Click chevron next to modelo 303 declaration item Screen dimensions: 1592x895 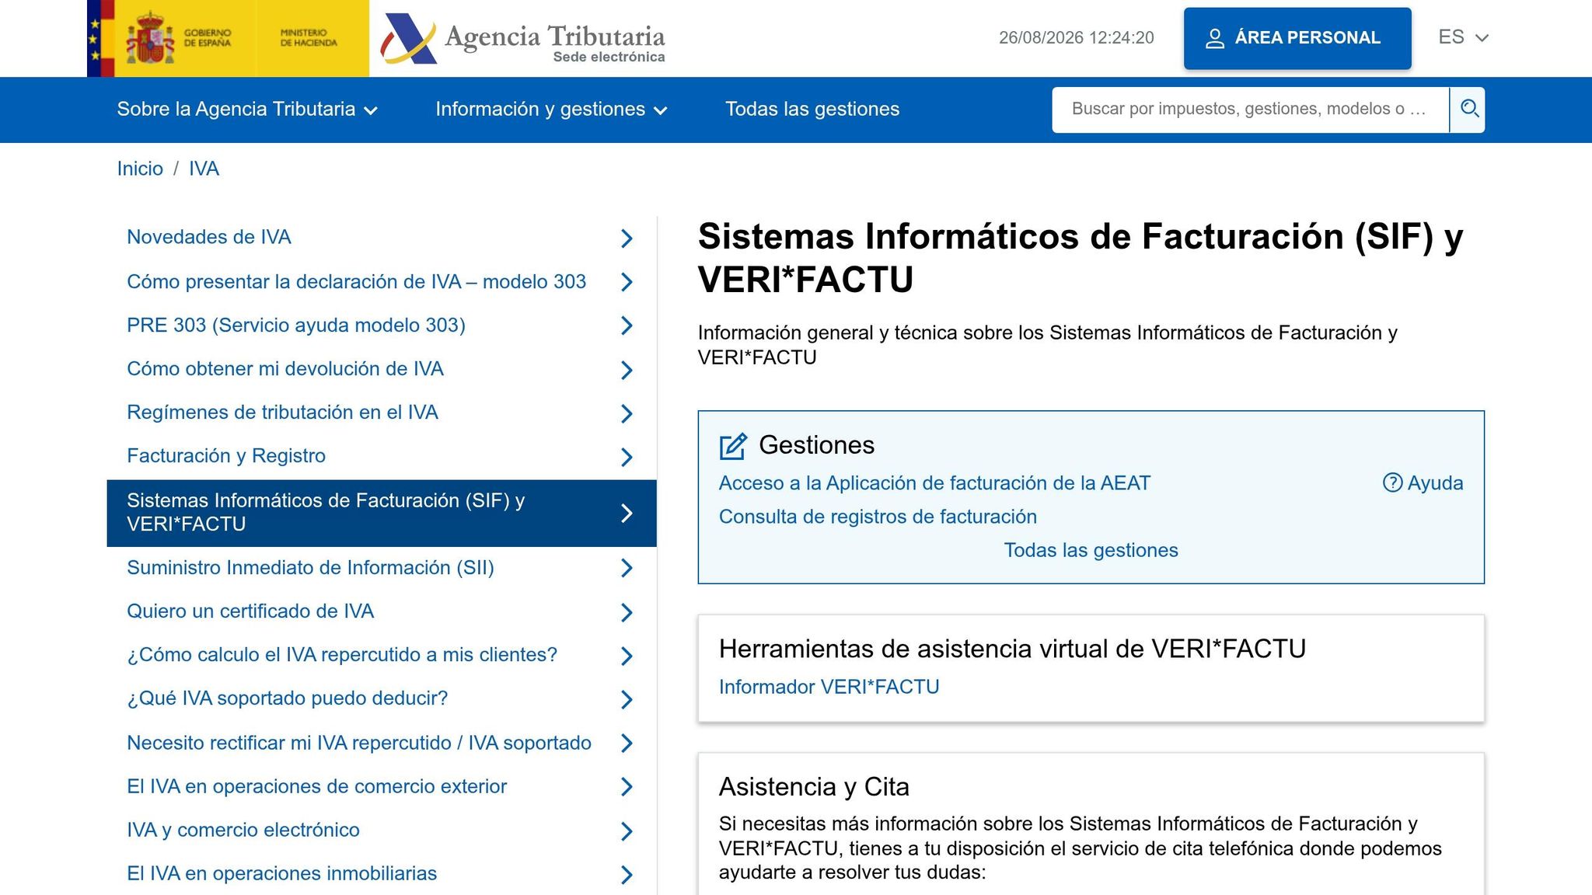click(627, 282)
